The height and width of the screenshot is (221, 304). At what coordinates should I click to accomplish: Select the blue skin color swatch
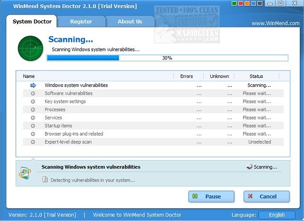point(253,3)
